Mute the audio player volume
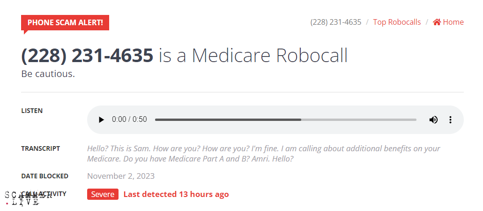 [433, 120]
